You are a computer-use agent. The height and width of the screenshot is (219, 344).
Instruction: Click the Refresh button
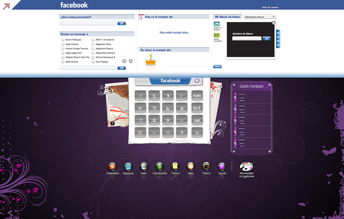click(x=217, y=66)
